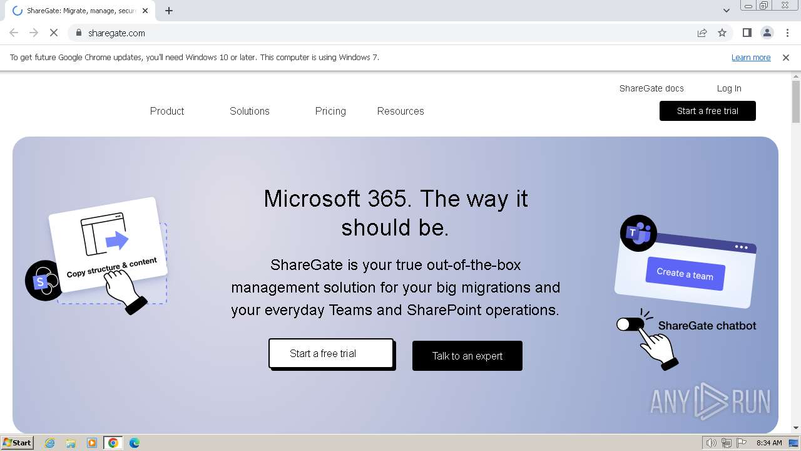Click header Start a free trial button

click(x=708, y=111)
